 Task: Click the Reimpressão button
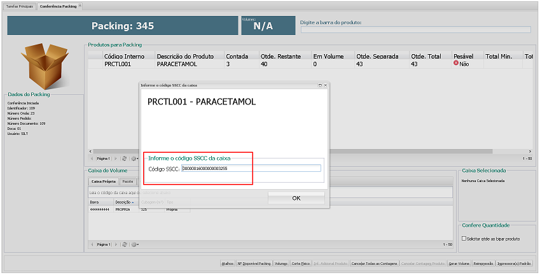tap(483, 264)
